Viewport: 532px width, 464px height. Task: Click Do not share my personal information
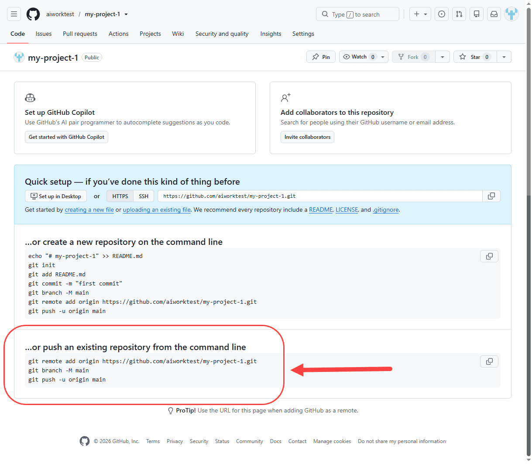coord(402,441)
